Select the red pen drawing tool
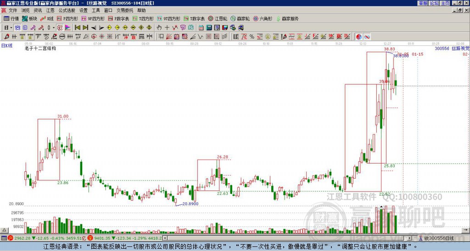This screenshot has width=470, height=251. coord(6,37)
